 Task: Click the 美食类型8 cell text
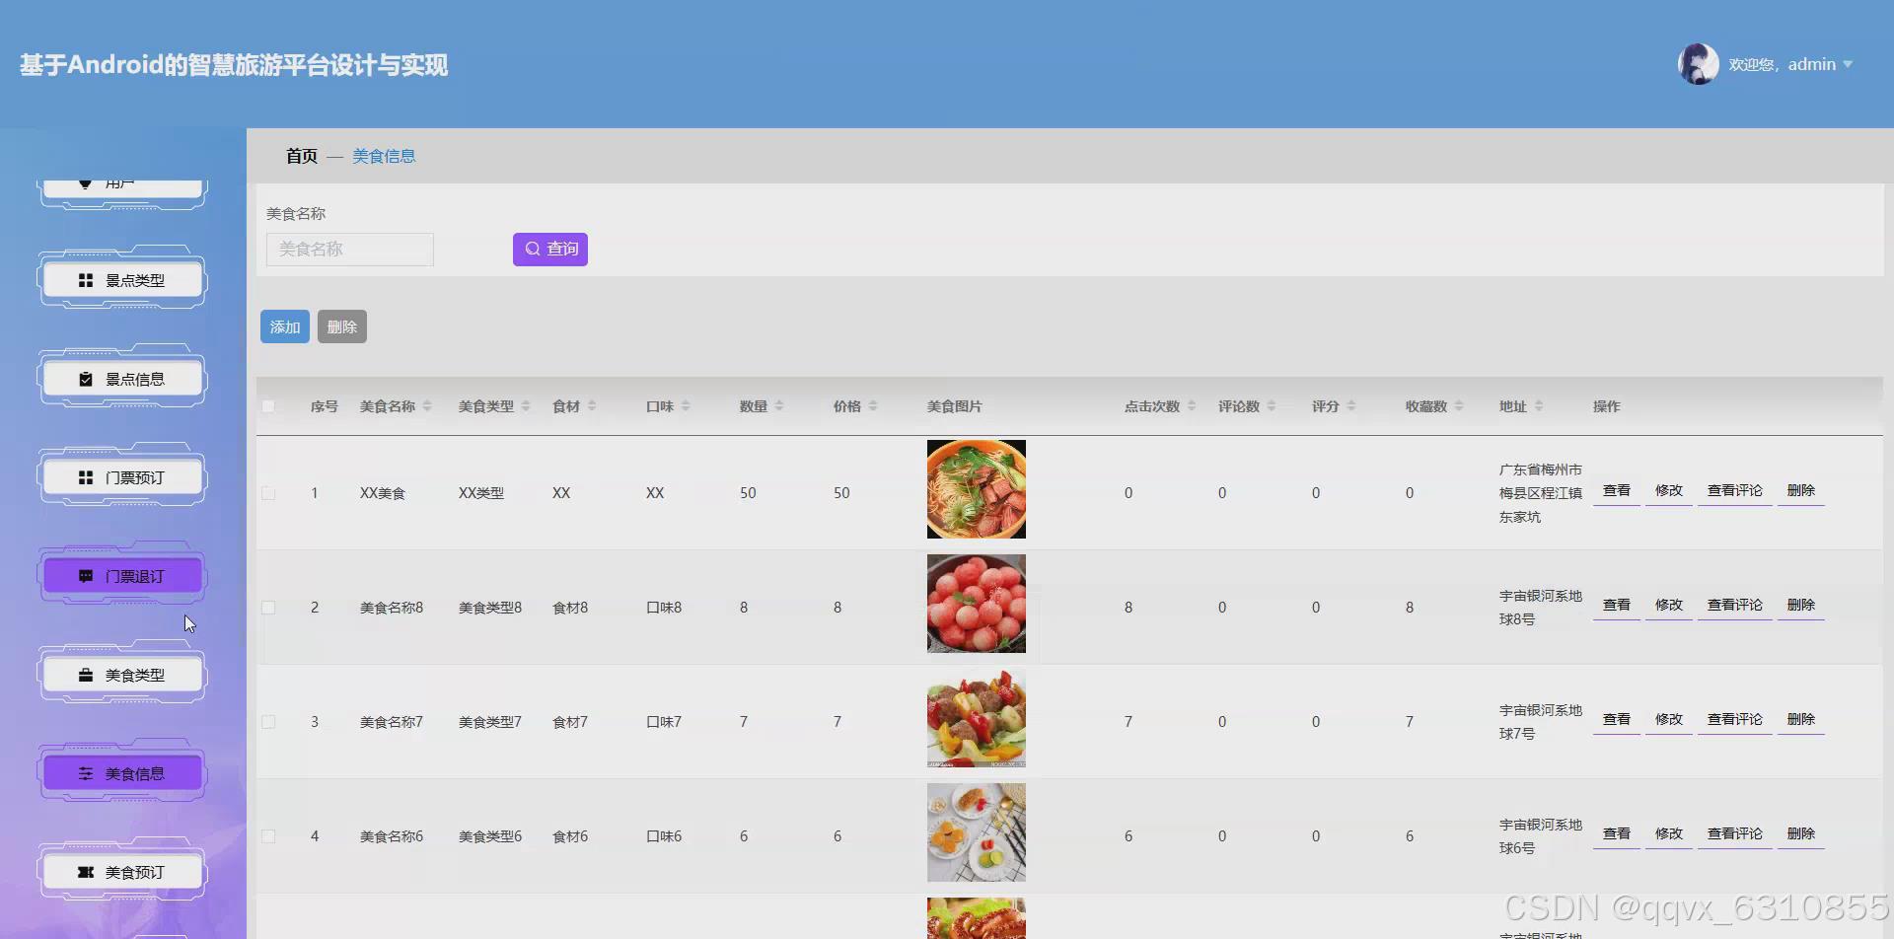(490, 608)
